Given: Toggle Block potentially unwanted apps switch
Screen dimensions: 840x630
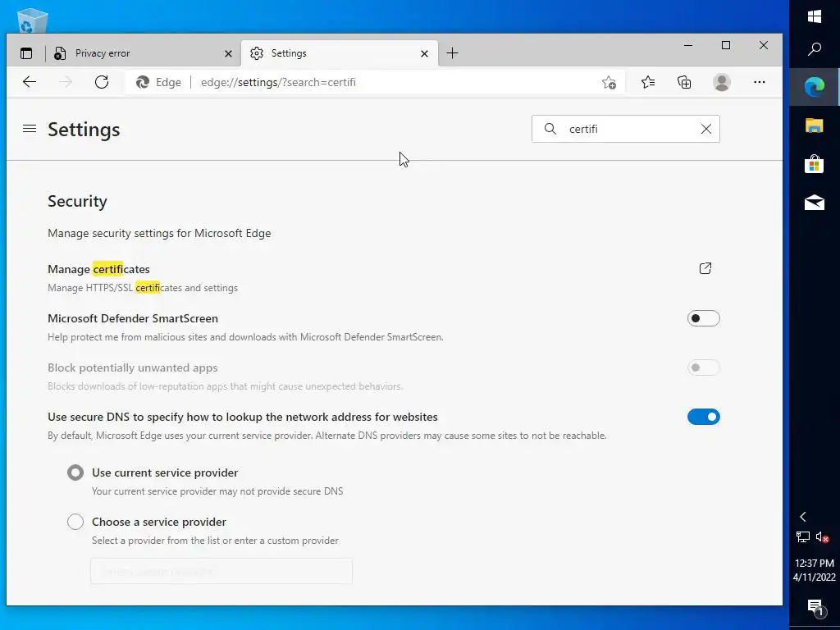Looking at the screenshot, I should click(703, 367).
